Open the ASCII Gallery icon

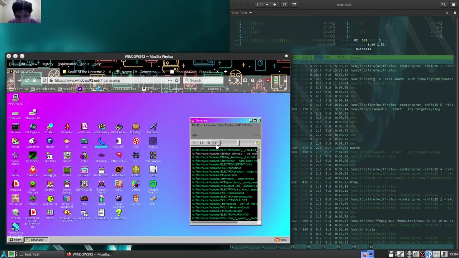pos(101,129)
